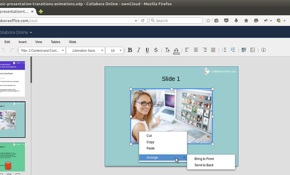Toggle Italic formatting
The width and height of the screenshot is (290, 175).
pyautogui.click(x=138, y=50)
